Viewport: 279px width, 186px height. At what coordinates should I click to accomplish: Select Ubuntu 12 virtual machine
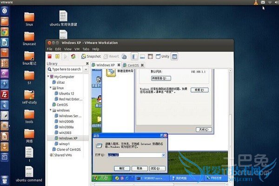64,93
